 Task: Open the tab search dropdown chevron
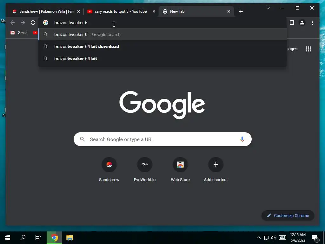pyautogui.click(x=268, y=8)
